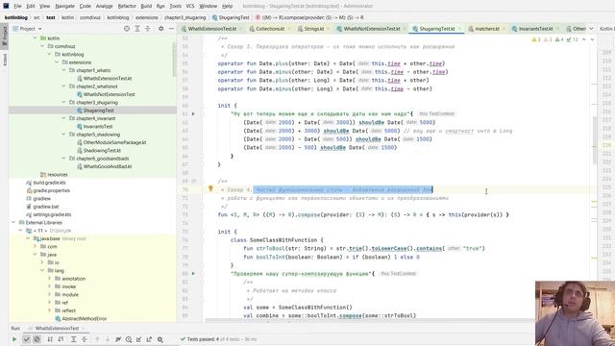The height and width of the screenshot is (346, 615).
Task: Click 'Tests passed: 4' status text
Action: (x=203, y=339)
